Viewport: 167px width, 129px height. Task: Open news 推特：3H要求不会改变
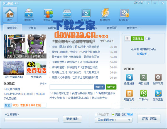(x=76, y=52)
